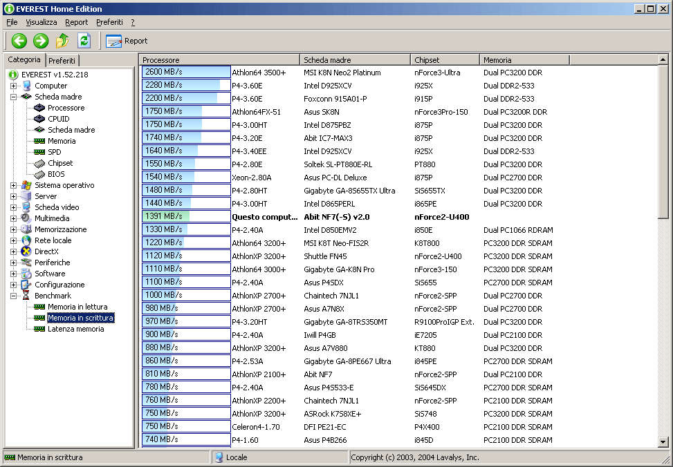Open the Visualizza menu
Image resolution: width=673 pixels, height=467 pixels.
42,22
